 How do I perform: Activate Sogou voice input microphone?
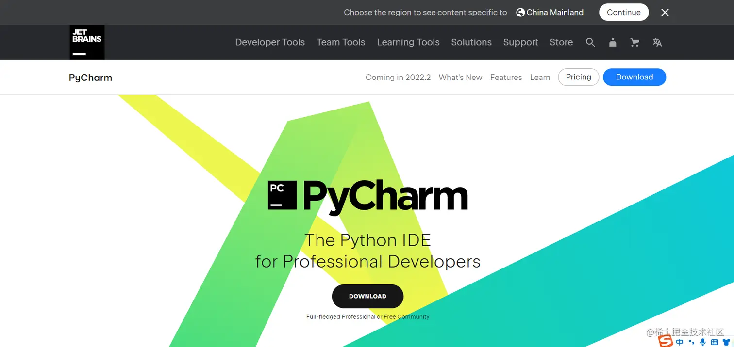point(703,342)
